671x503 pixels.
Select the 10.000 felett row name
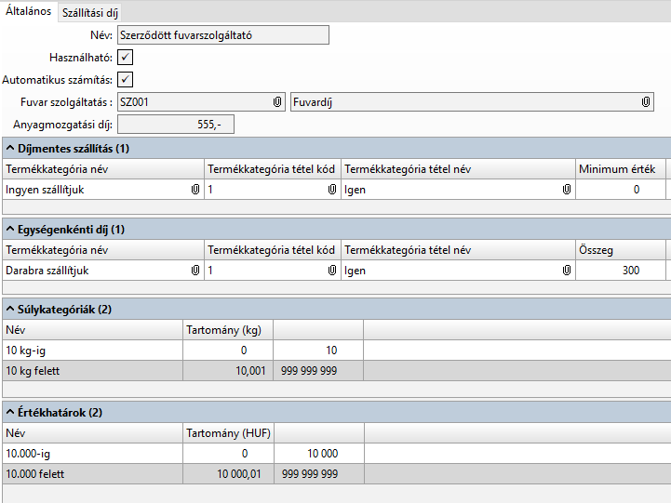[92, 473]
